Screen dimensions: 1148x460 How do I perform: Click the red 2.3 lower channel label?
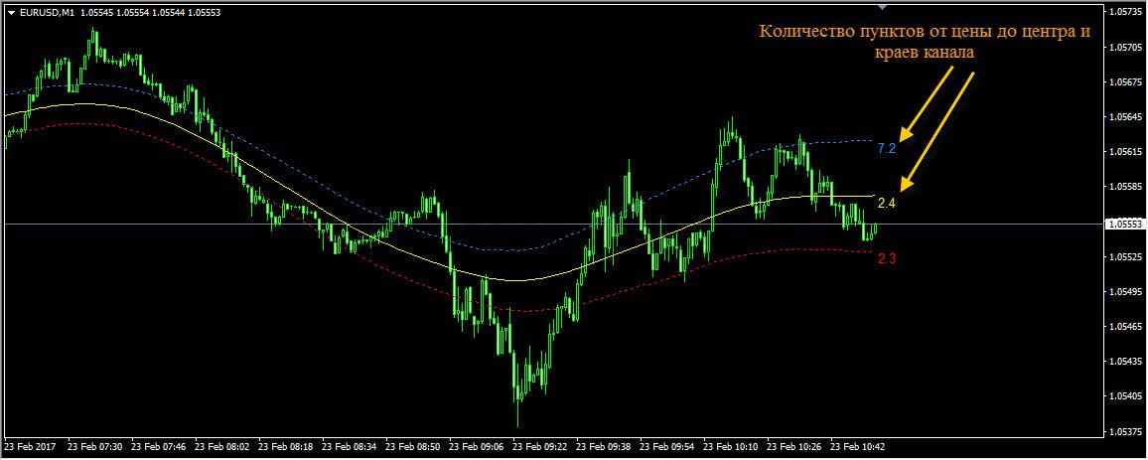pyautogui.click(x=887, y=258)
